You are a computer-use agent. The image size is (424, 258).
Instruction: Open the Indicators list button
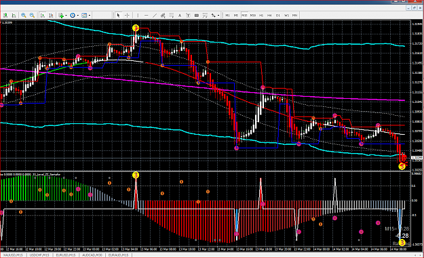pyautogui.click(x=61, y=16)
